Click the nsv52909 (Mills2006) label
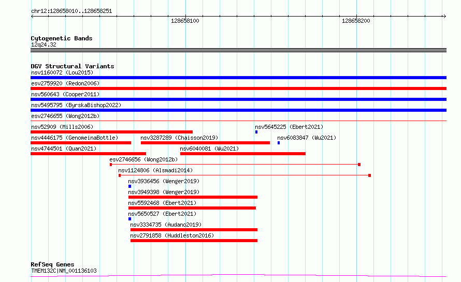 [x=62, y=127]
